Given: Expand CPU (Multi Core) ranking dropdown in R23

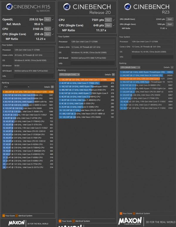Looking at the screenshot, I should point(132,67).
